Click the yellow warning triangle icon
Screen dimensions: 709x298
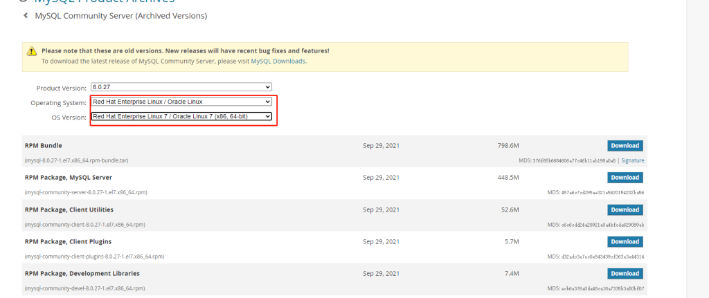tap(31, 52)
